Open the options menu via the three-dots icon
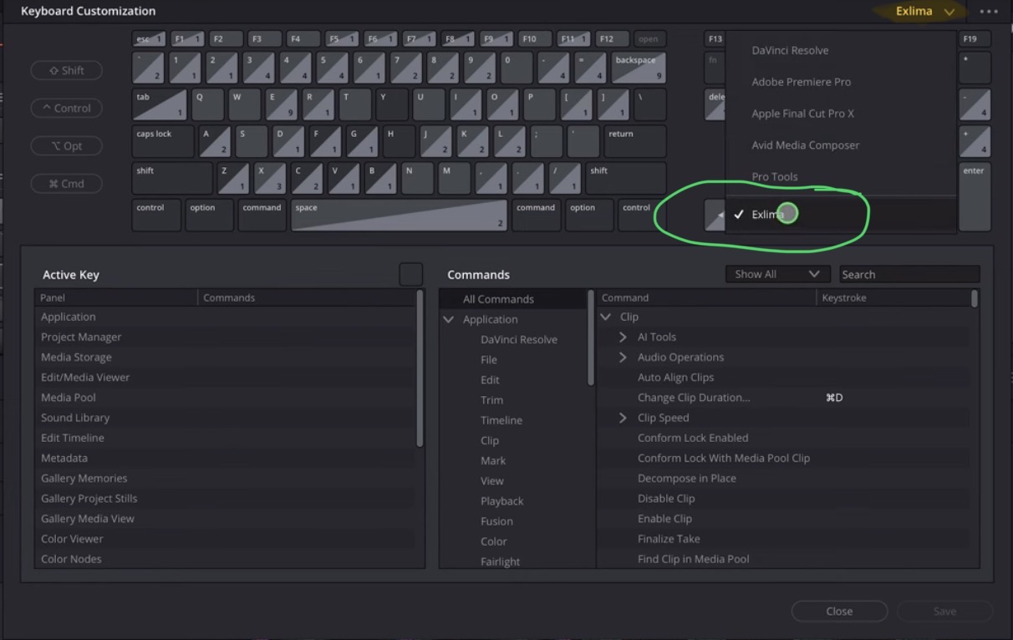 pos(989,11)
